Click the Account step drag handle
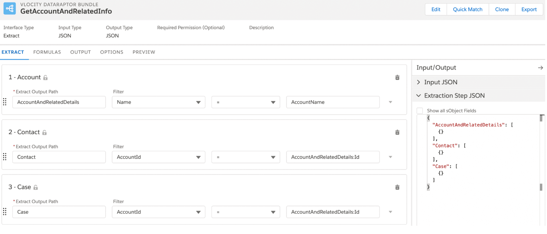This screenshot has height=234, width=547. [x=5, y=102]
